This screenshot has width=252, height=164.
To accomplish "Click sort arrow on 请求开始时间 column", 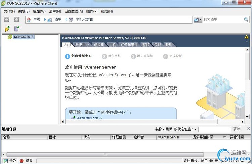I will (x=224, y=137).
